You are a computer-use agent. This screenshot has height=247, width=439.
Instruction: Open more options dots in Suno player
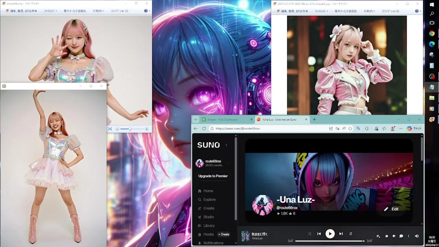(408, 236)
